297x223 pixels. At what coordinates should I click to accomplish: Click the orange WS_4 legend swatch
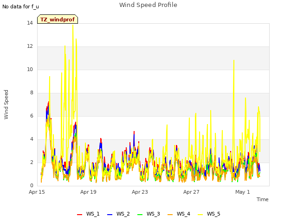click(x=170, y=215)
